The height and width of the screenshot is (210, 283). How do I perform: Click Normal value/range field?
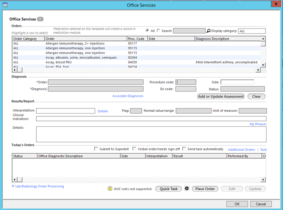click(194, 111)
